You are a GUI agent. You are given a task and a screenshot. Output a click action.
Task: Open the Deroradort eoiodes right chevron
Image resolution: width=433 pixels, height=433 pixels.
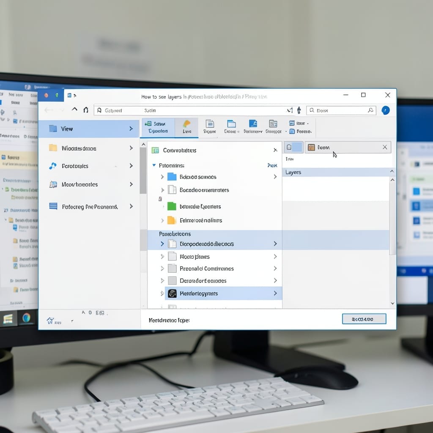275,281
